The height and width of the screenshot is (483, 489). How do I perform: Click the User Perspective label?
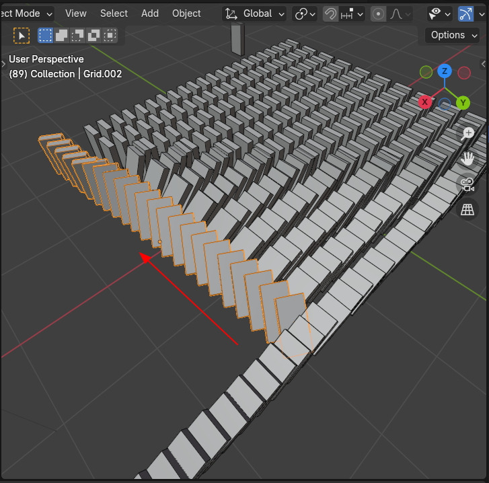pos(46,59)
